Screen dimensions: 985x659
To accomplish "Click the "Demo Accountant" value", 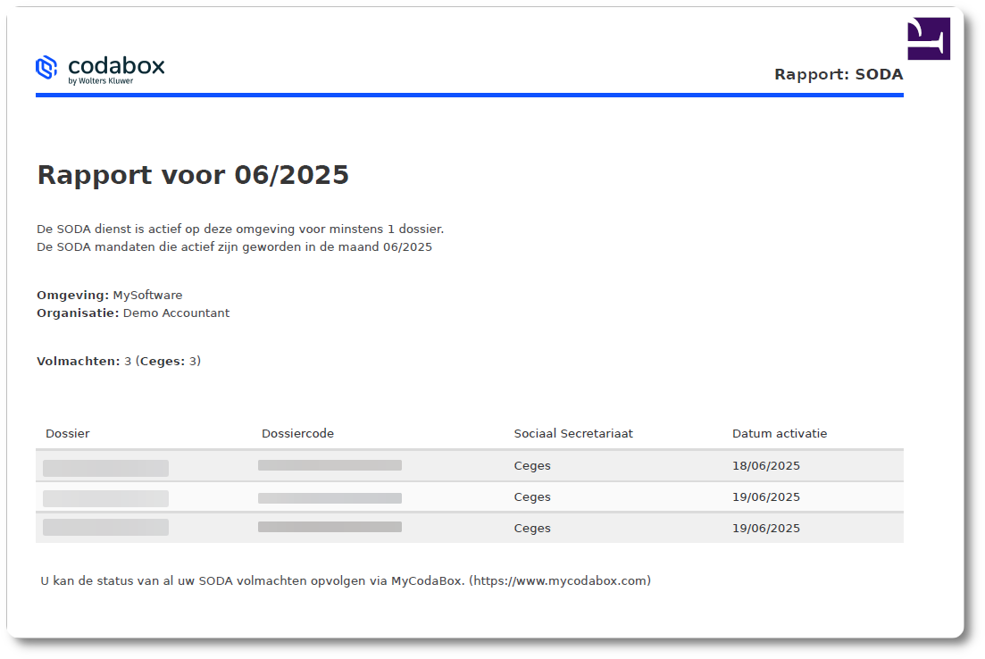I will coord(177,313).
